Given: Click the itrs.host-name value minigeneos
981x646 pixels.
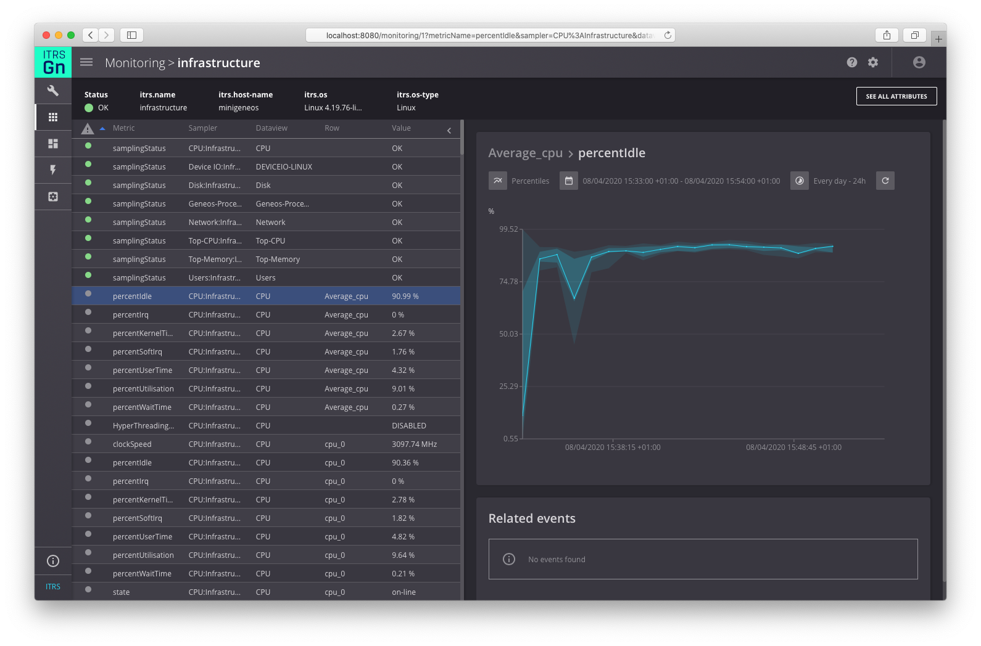Looking at the screenshot, I should 238,108.
